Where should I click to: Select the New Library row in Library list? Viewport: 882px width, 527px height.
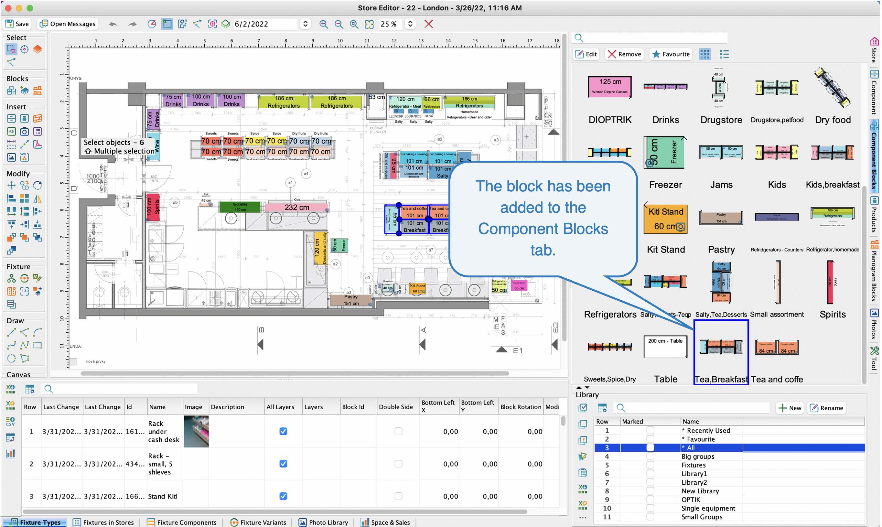(x=729, y=491)
